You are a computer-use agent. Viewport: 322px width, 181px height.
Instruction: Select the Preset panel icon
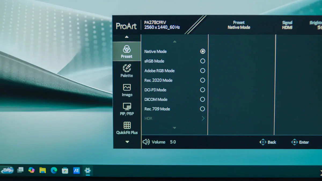pos(126,51)
